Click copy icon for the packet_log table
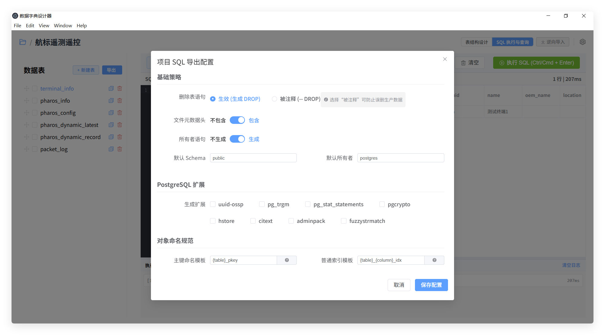605x335 pixels. [x=111, y=149]
